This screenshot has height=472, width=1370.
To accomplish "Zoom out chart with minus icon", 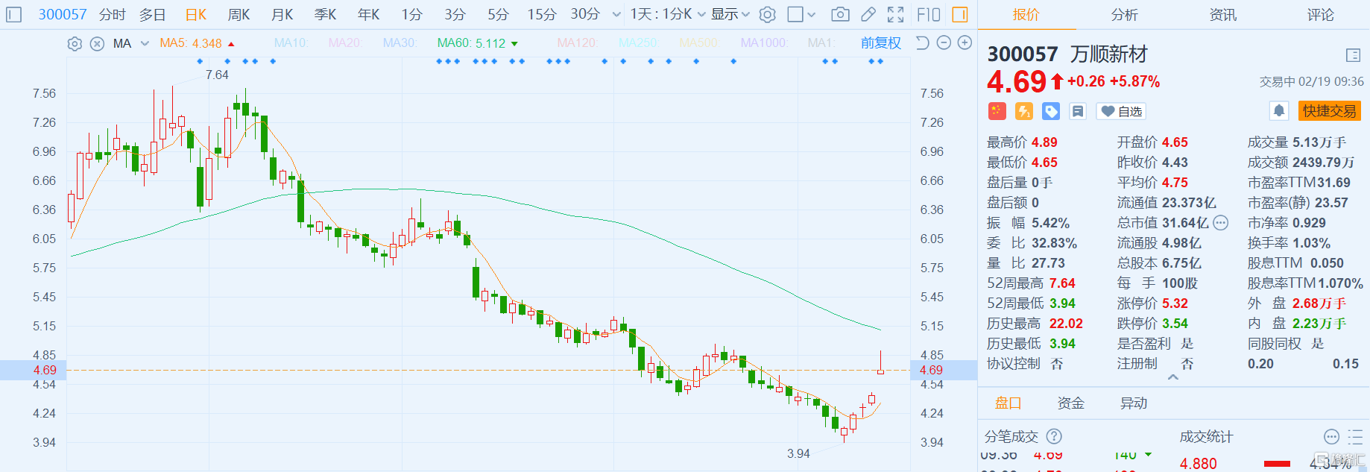I will pos(944,43).
